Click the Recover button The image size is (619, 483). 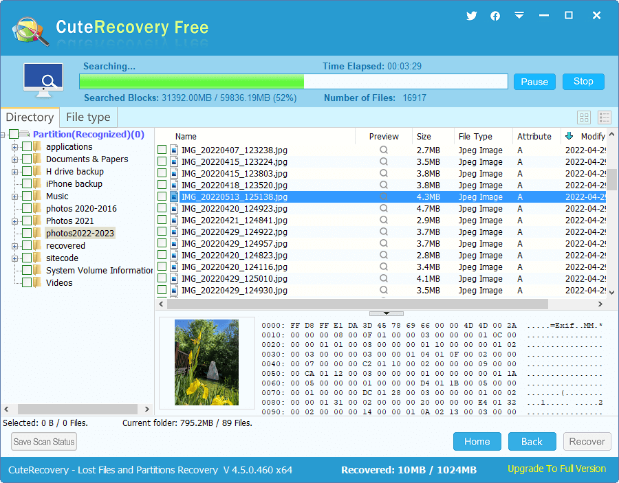pos(587,441)
